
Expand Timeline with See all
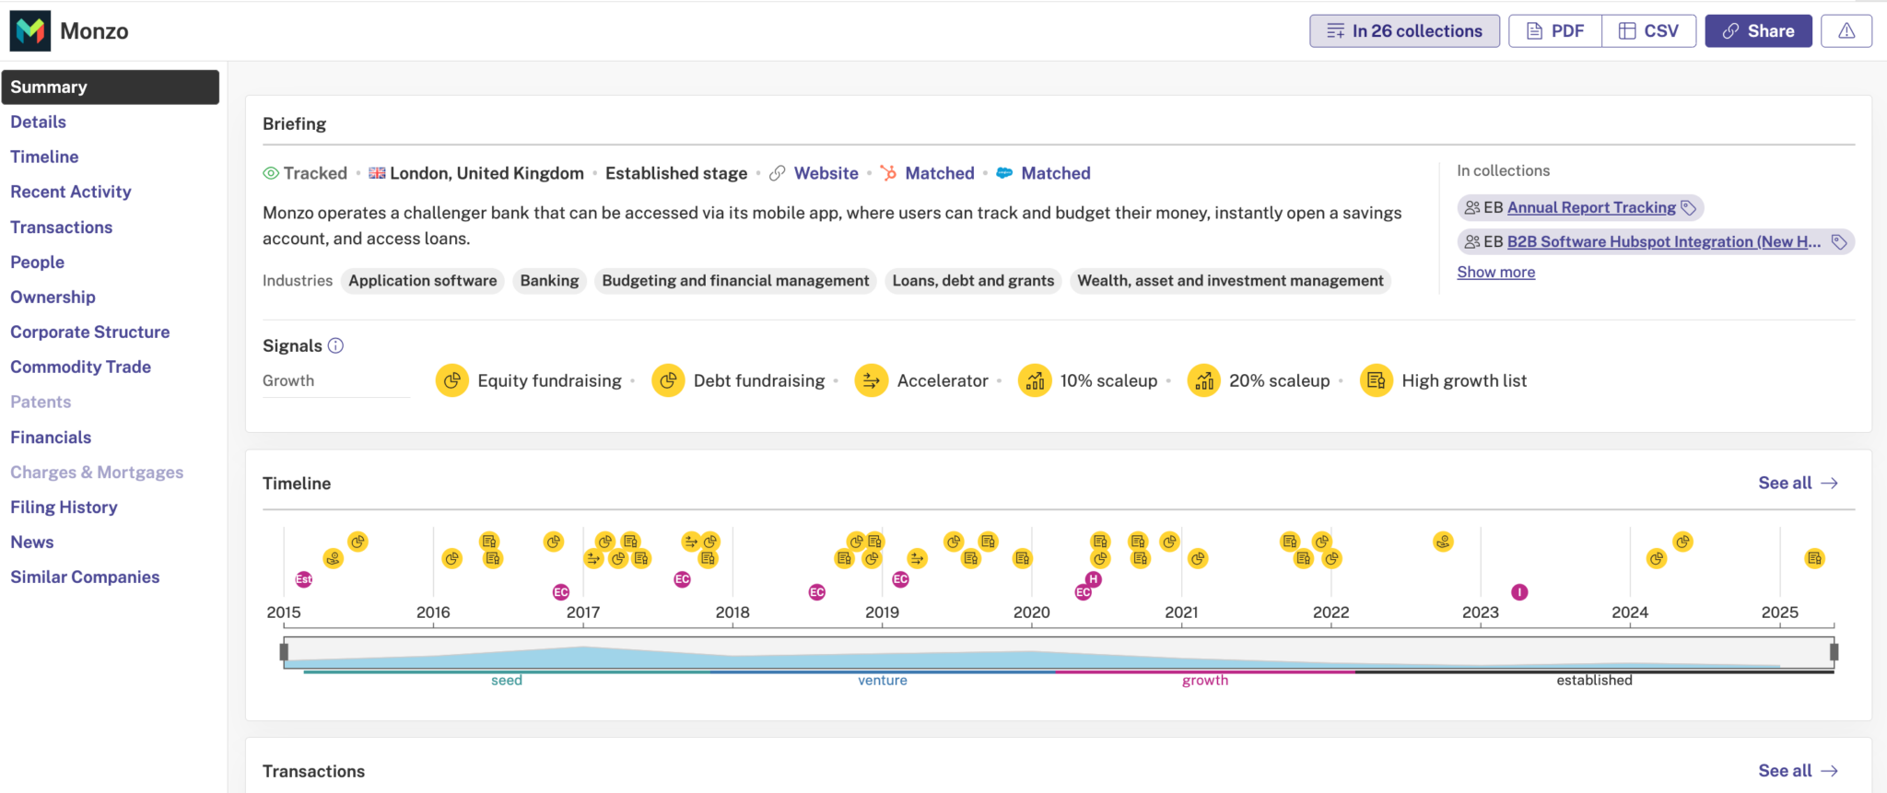pyautogui.click(x=1797, y=483)
